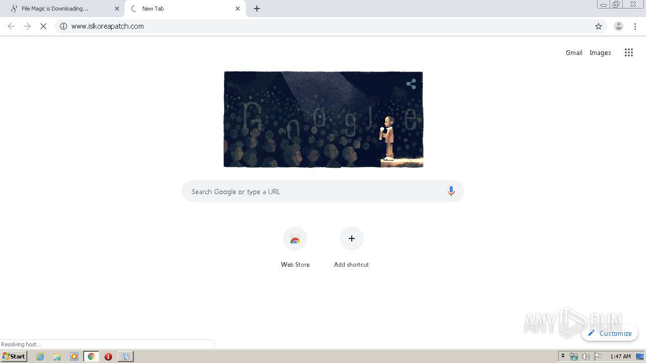
Task: Show hidden system tray icons
Action: click(x=563, y=356)
